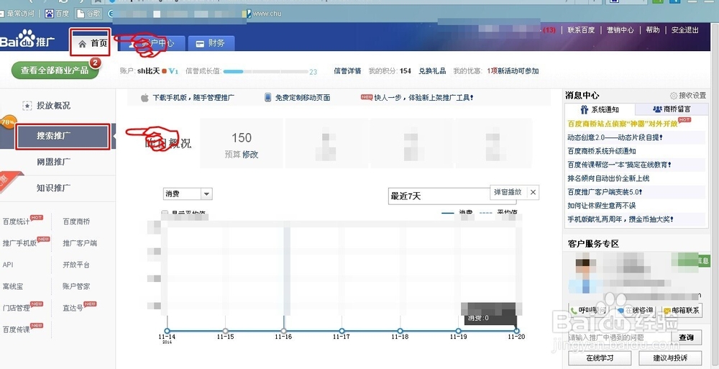
Task: Open 快人一步，体验新上架推广工具 link
Action: 423,97
